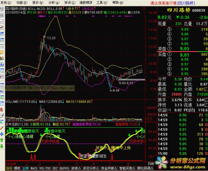The width and height of the screenshot is (208, 171).
Task: Select the RSI indicator icon
Action: tap(2, 91)
